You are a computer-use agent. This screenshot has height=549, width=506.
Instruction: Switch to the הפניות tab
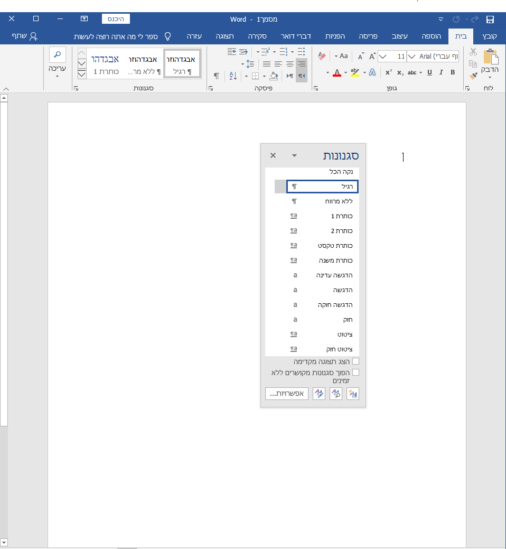point(335,36)
